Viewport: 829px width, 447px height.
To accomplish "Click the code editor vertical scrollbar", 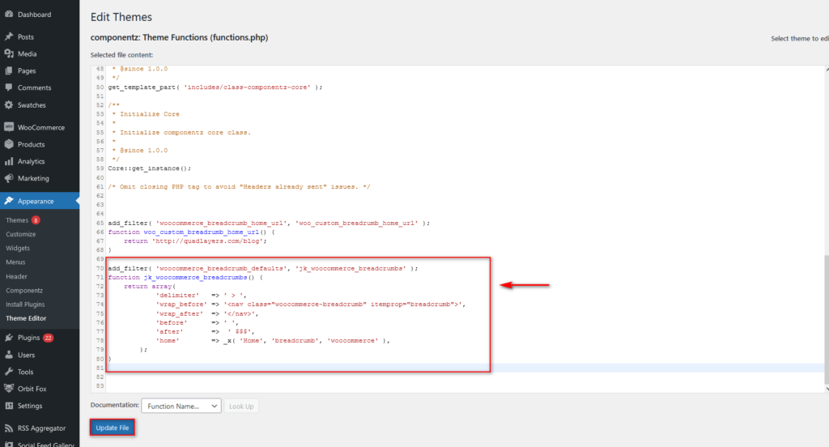I will coord(827,320).
